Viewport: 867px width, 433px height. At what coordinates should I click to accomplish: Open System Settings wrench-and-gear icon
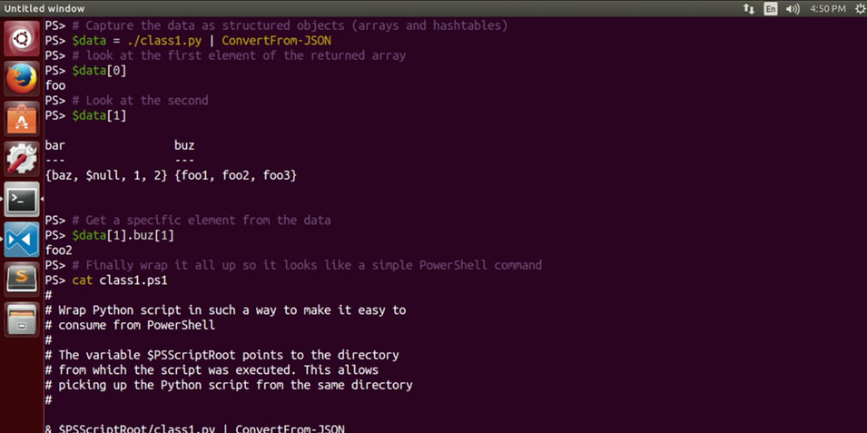[x=22, y=159]
